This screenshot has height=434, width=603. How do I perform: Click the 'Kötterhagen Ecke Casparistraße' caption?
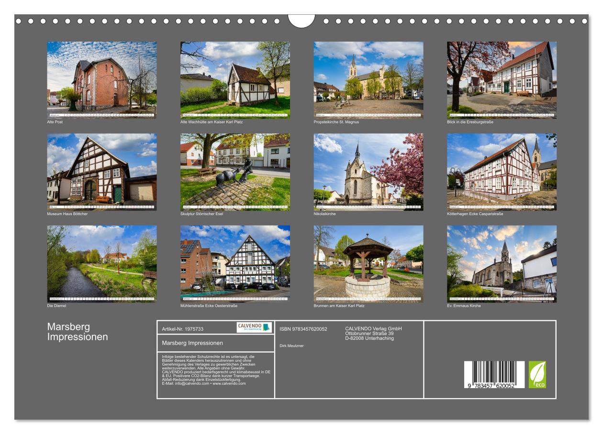click(475, 214)
